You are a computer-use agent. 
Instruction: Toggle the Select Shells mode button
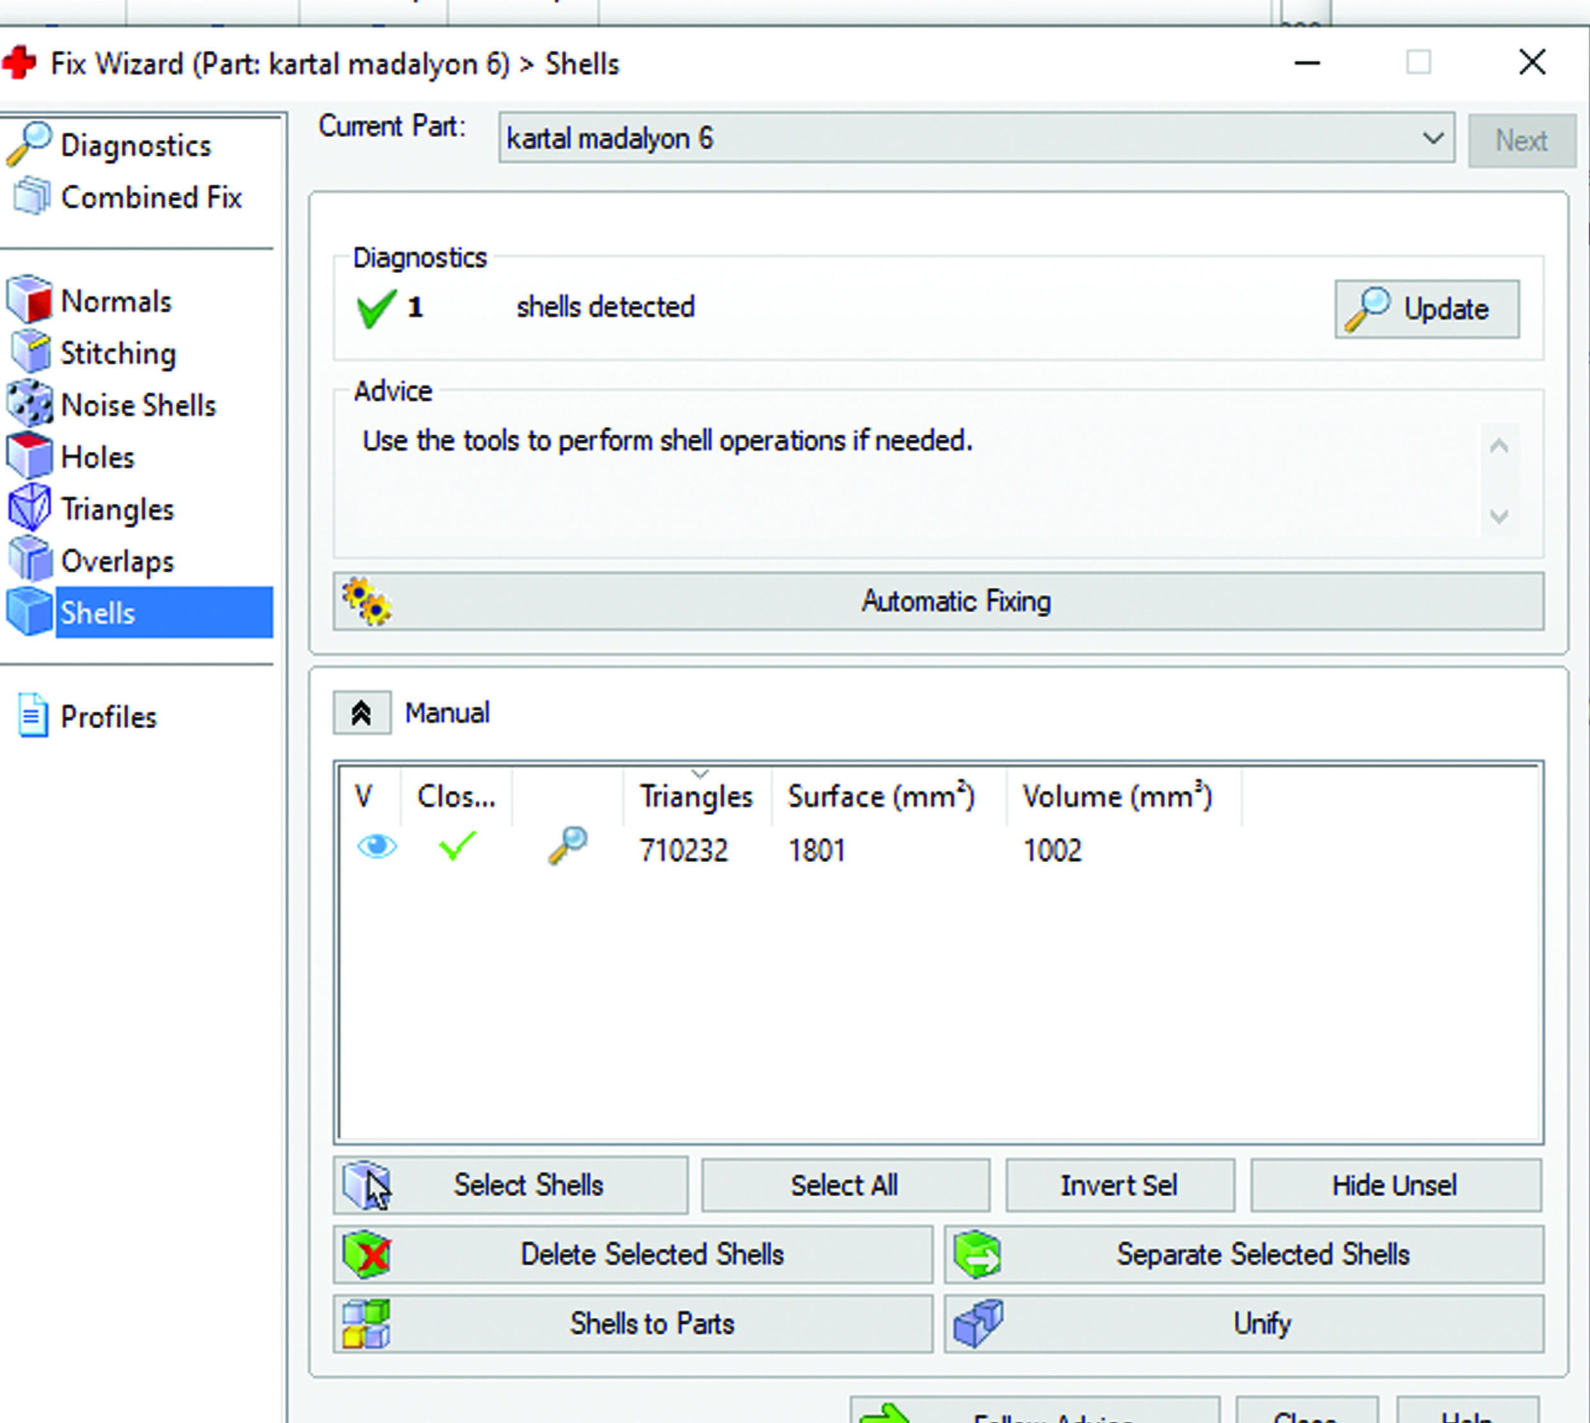[x=510, y=1185]
